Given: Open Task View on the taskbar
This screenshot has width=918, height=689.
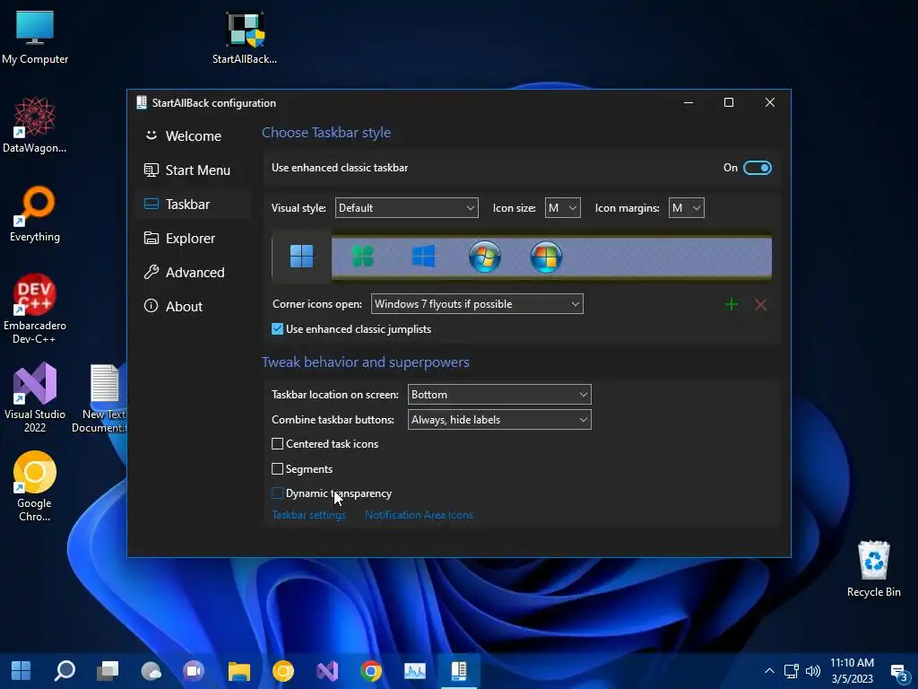Looking at the screenshot, I should pos(108,671).
